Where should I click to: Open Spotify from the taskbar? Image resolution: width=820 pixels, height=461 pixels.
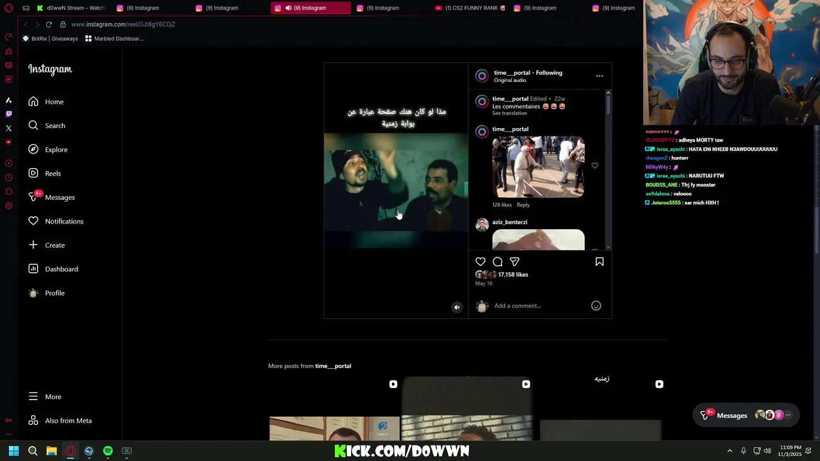point(108,451)
